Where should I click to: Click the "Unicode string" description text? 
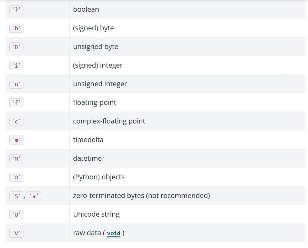96,214
